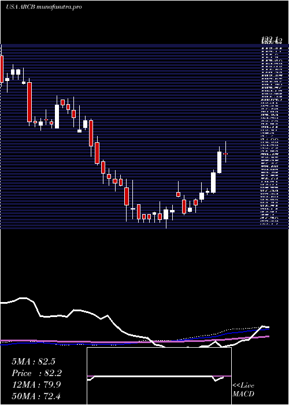
Task: Click the '12MA : 79.9' value
Action: (36, 385)
